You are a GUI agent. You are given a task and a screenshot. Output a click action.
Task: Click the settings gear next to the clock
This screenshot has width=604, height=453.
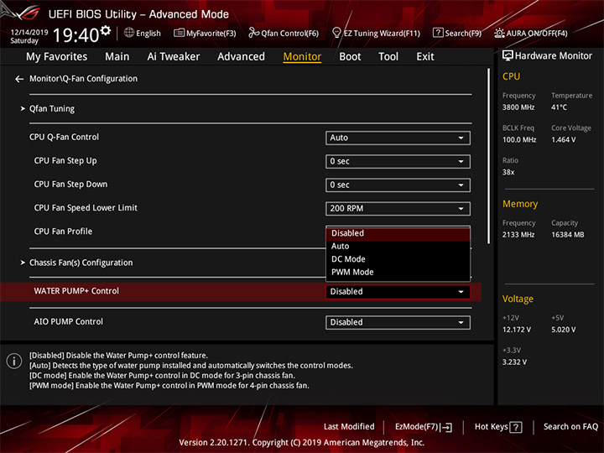click(106, 30)
